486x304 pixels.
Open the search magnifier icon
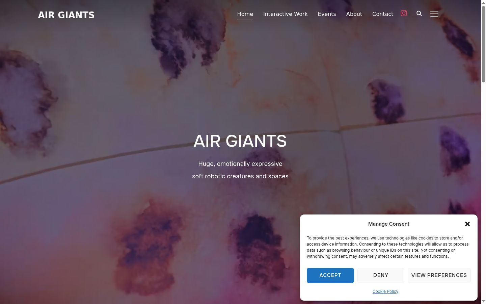(x=419, y=14)
